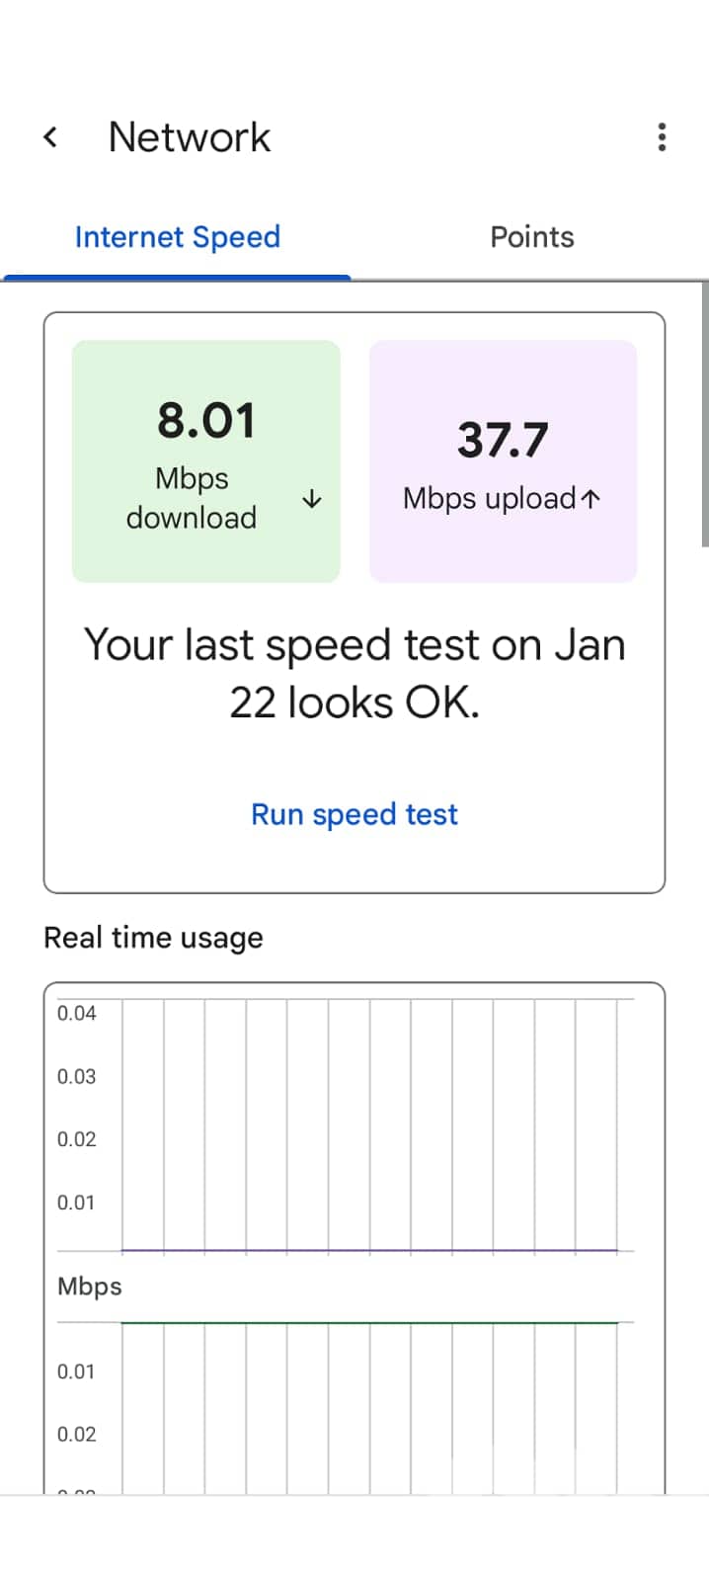
Task: Tap the Mbps axis label in chart
Action: 90,1287
